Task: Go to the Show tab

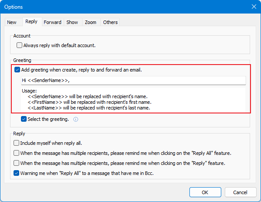Action: [x=72, y=22]
